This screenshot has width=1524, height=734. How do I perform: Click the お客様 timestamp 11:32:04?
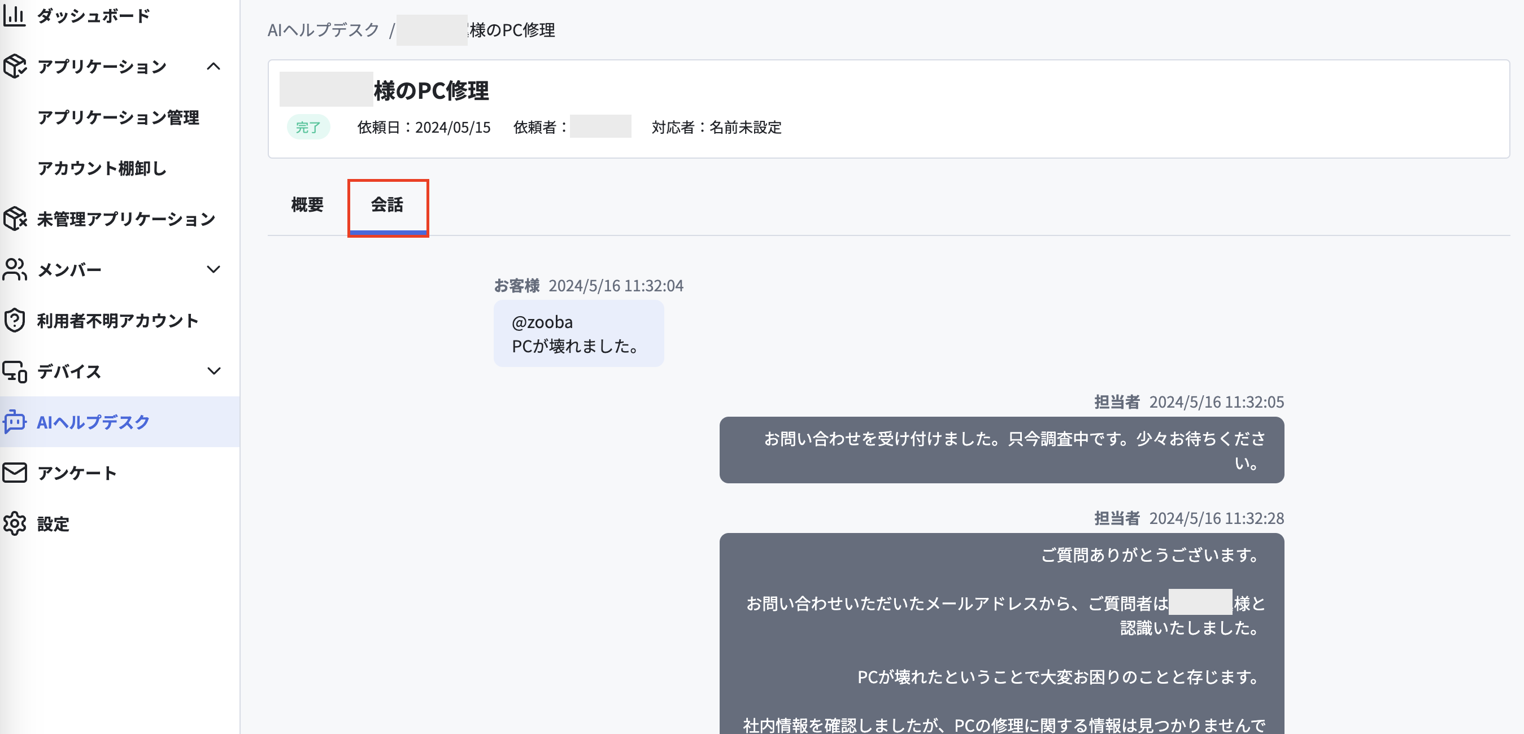tap(616, 286)
